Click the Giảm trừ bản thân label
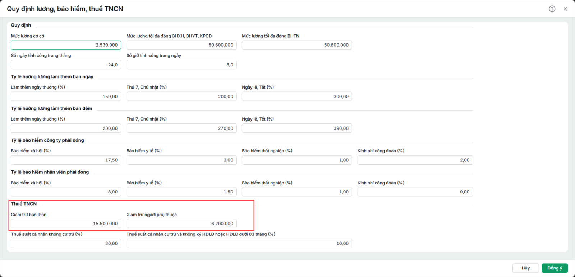This screenshot has width=575, height=277. coord(28,215)
